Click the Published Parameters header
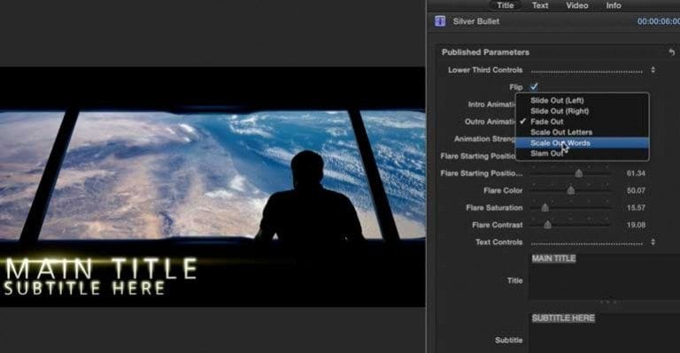Screen dimensions: 680x353 pos(485,52)
